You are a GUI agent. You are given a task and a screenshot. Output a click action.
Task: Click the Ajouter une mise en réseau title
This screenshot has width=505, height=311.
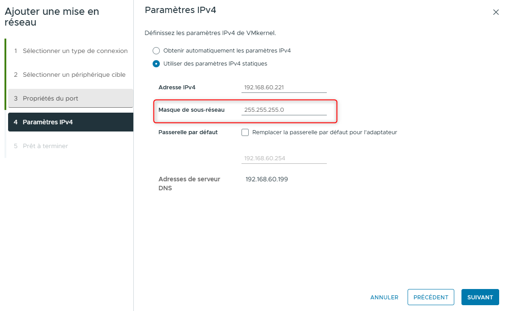[x=52, y=17]
